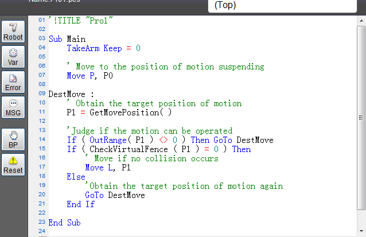366x237 pixels.
Task: Click the 'End Sub' line
Action: (65, 223)
